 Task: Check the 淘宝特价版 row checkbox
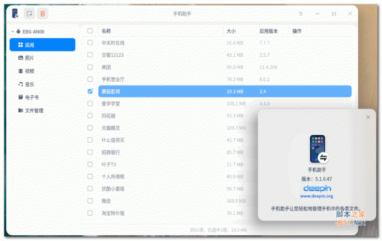[90, 213]
